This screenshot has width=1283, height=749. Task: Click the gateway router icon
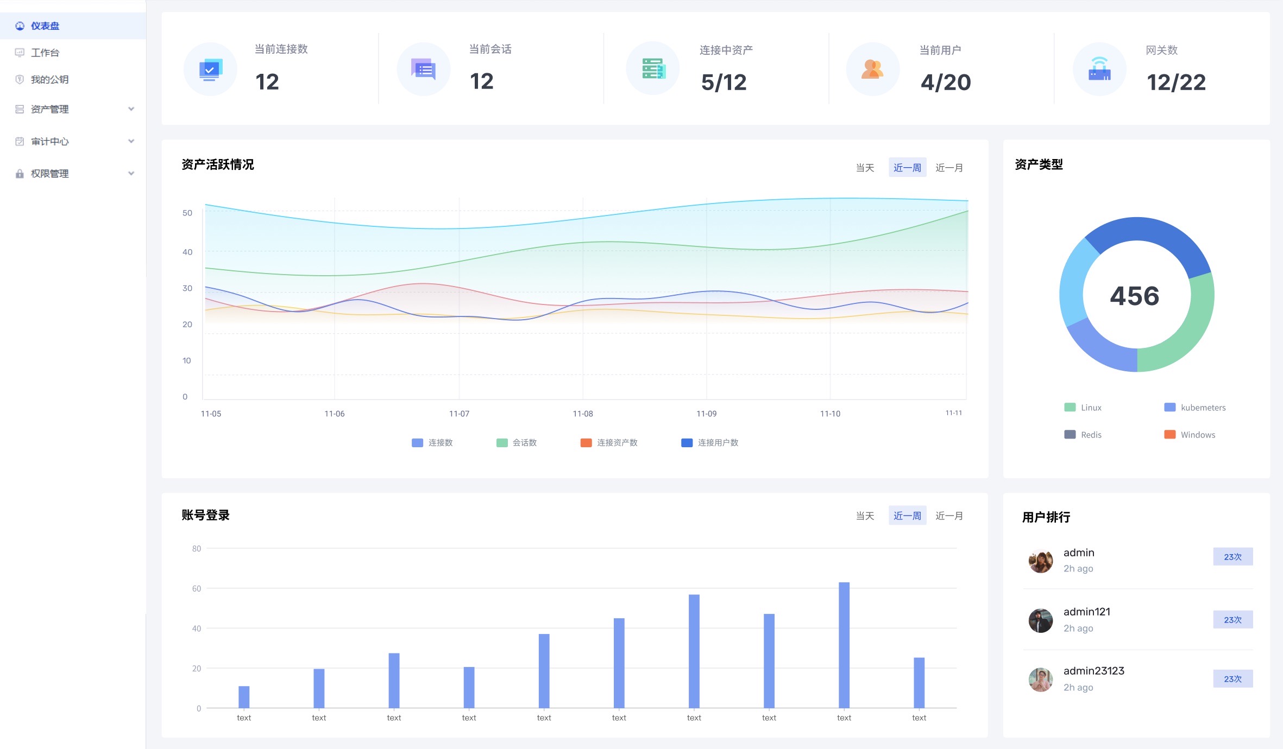coord(1099,69)
